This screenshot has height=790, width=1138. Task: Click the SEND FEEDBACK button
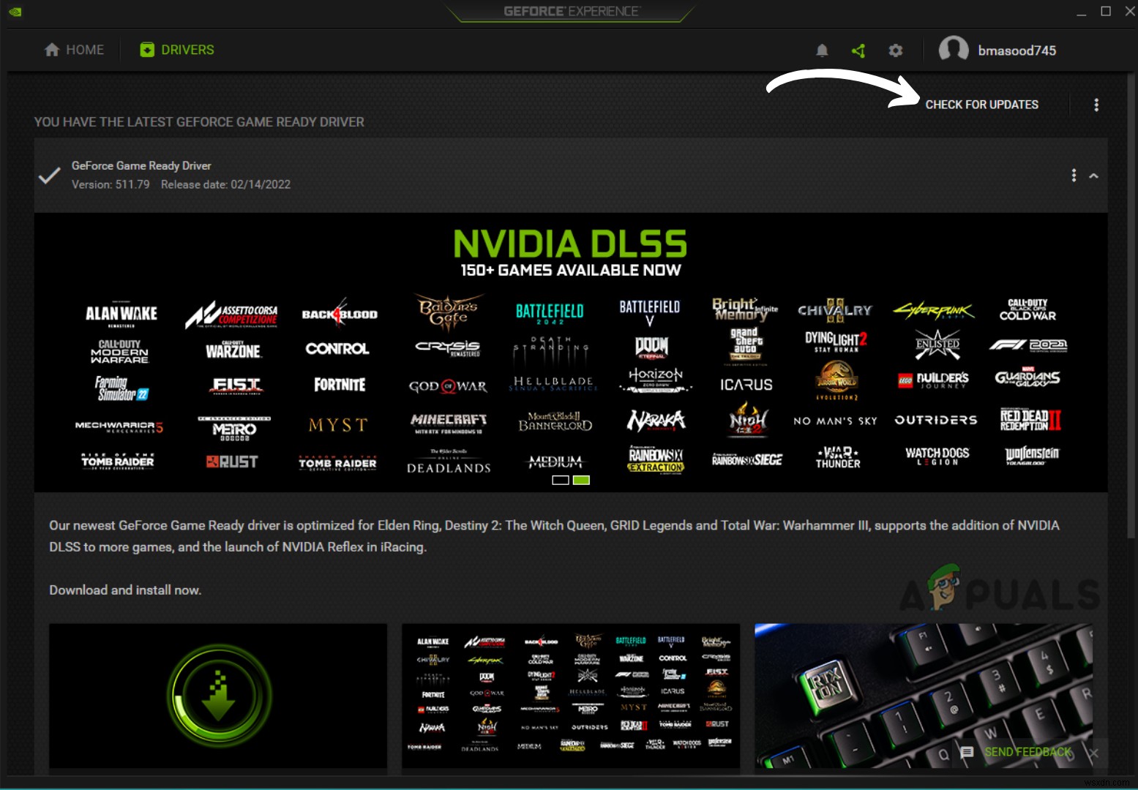tap(1017, 752)
